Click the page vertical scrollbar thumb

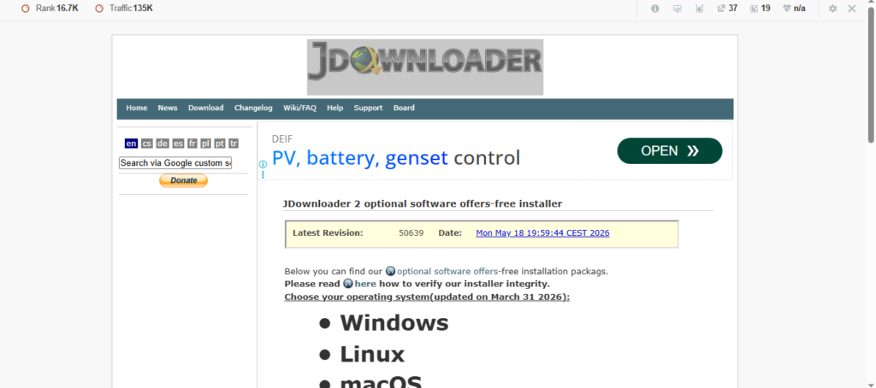[x=871, y=77]
